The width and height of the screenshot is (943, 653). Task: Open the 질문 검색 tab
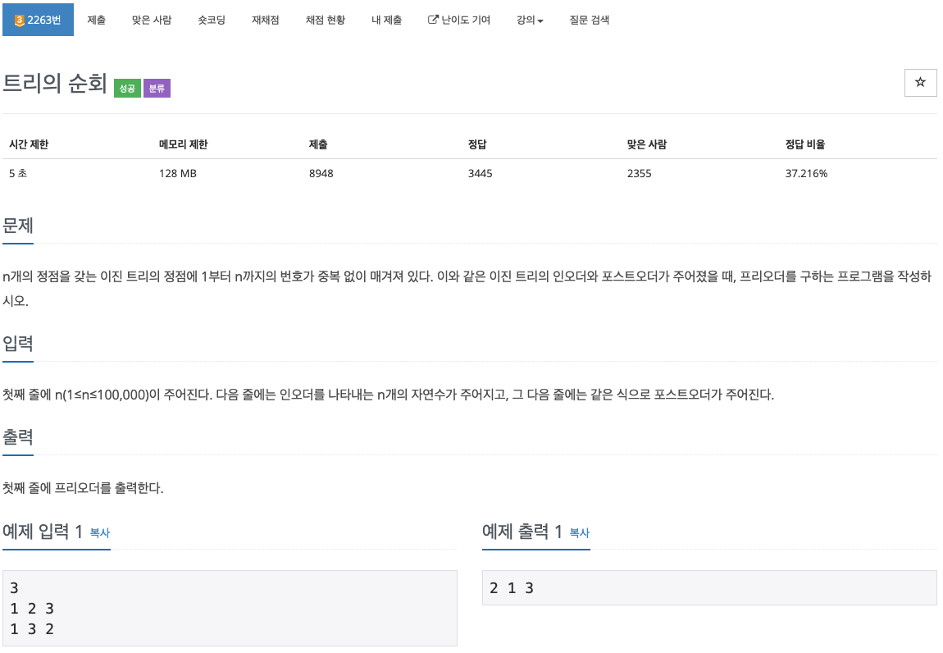pos(590,20)
